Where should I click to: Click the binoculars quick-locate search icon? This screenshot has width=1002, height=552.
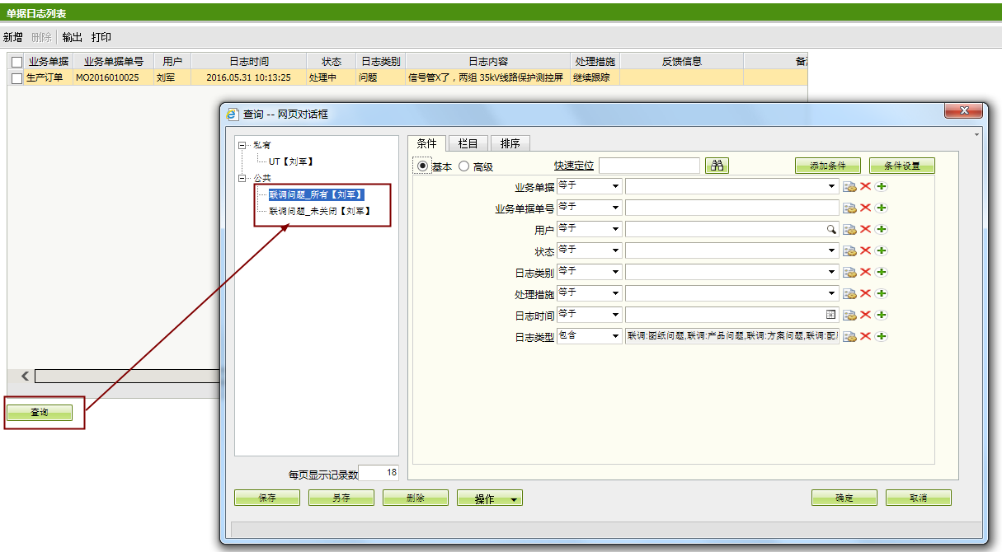[x=717, y=166]
